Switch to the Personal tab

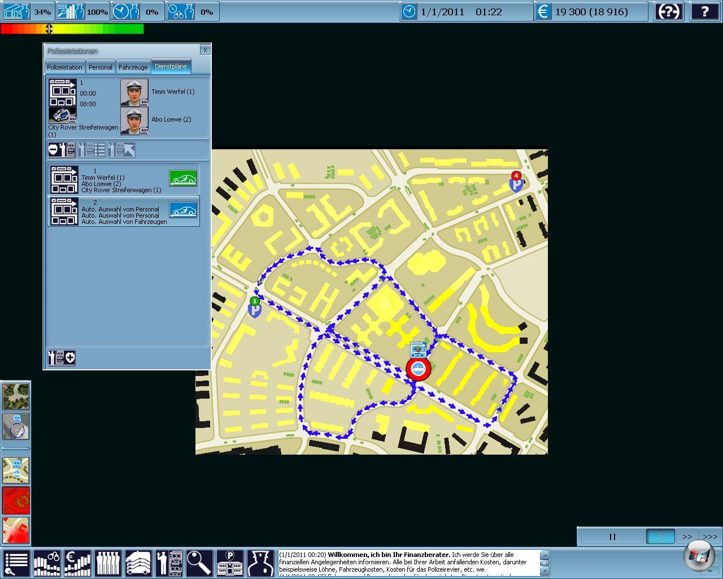pyautogui.click(x=100, y=67)
